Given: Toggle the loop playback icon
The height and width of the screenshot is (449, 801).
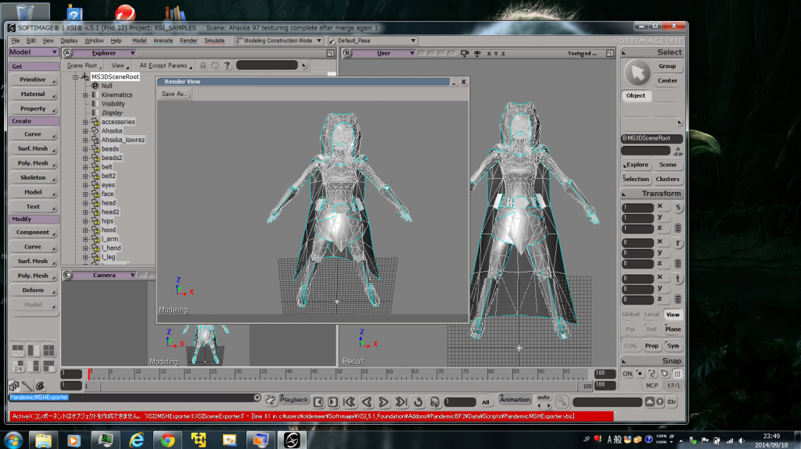Looking at the screenshot, I should tap(418, 402).
